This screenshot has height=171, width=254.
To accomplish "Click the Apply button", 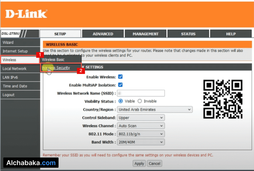I will click(139, 163).
